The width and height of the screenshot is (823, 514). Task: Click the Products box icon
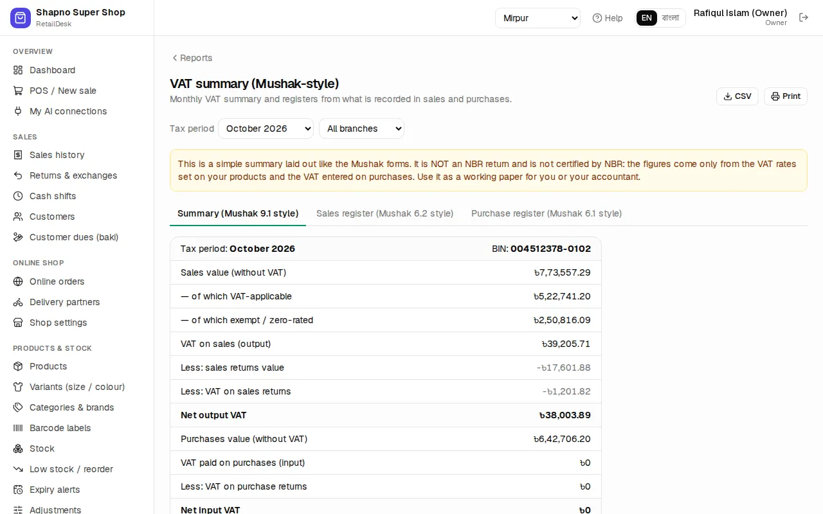pyautogui.click(x=18, y=366)
